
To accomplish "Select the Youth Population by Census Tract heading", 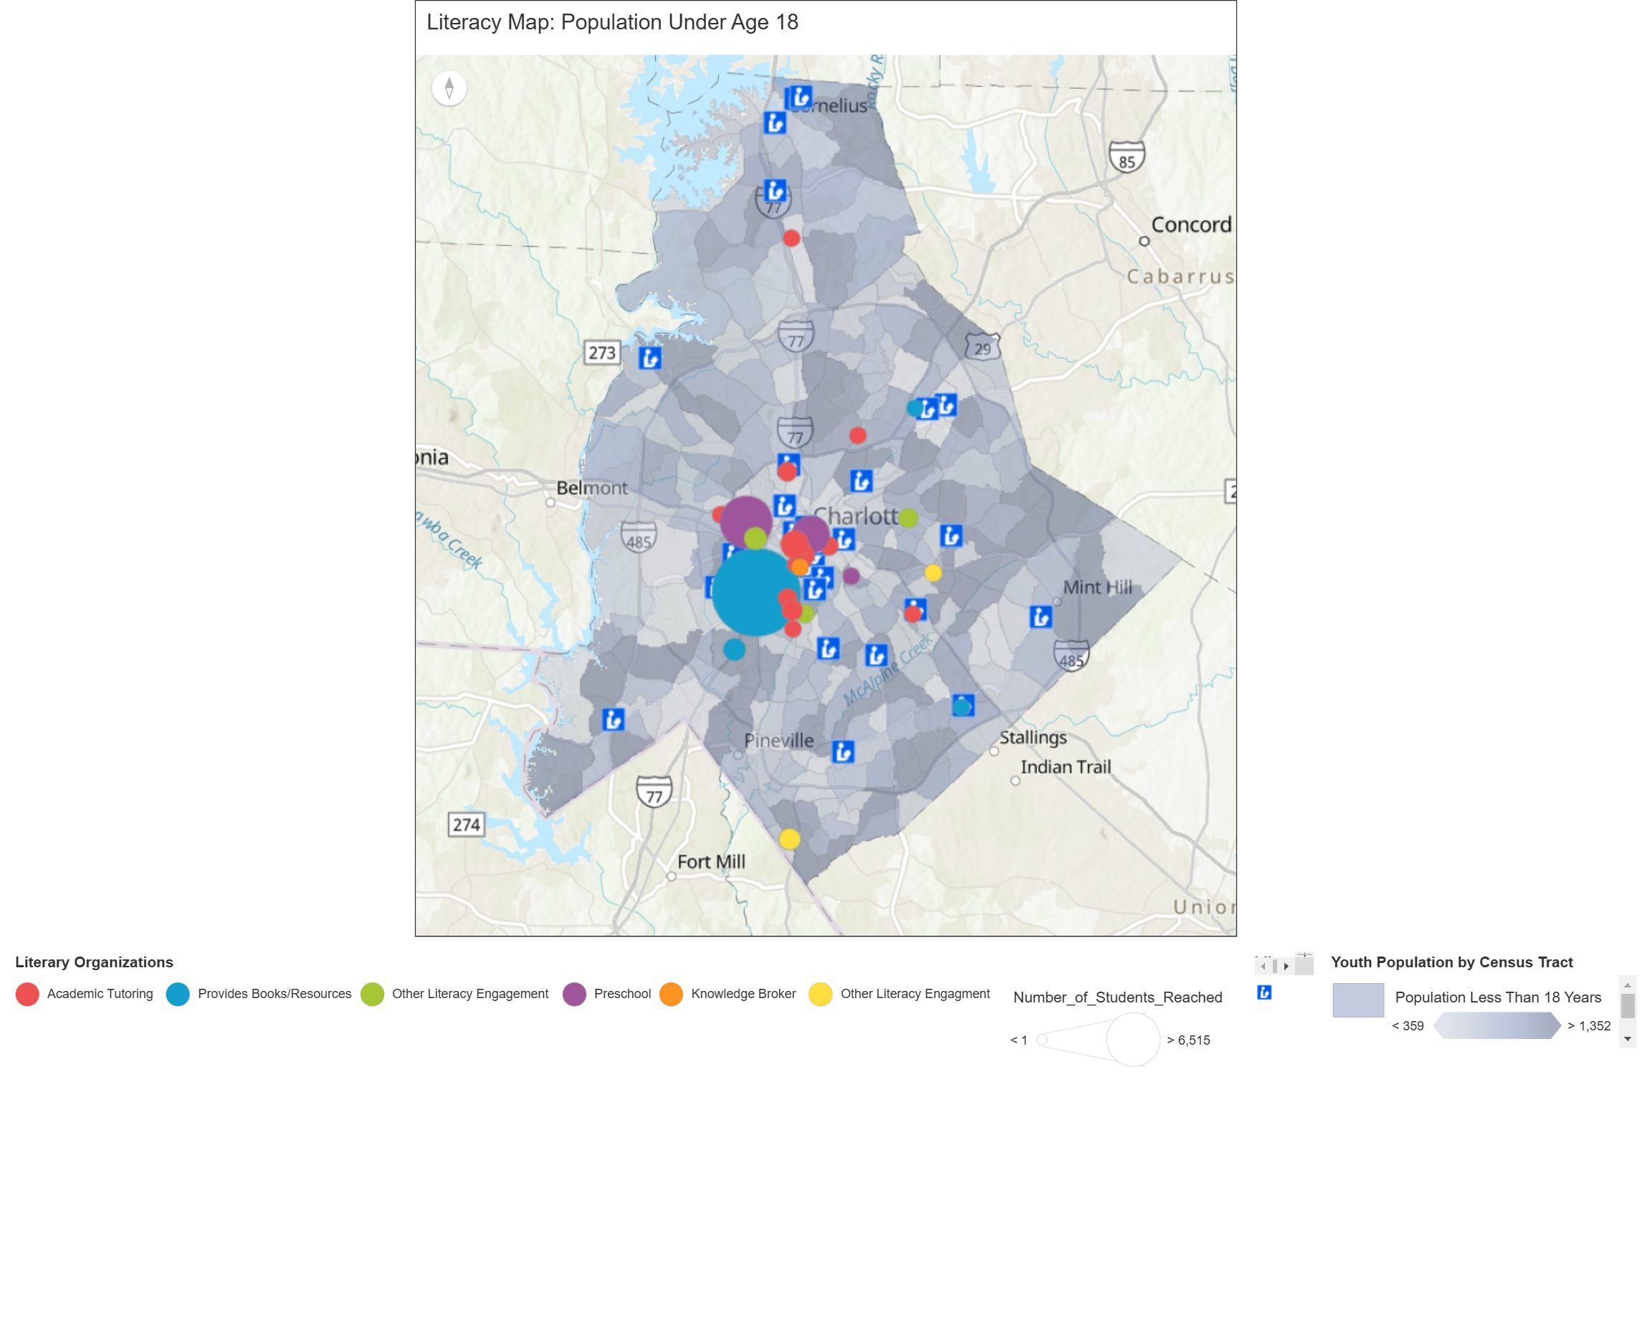I will point(1451,962).
